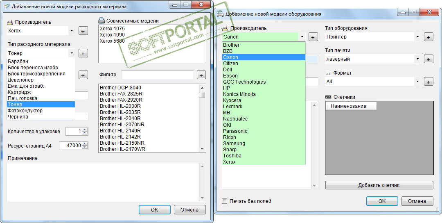Choose Konica Minolta manufacturer
The width and height of the screenshot is (442, 223).
tap(264, 94)
